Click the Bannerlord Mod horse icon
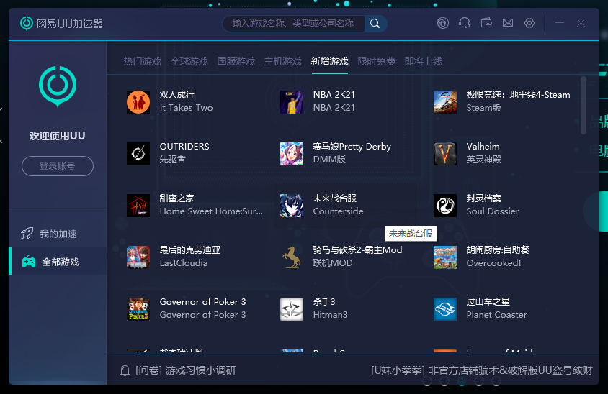608x394 pixels. coord(292,257)
